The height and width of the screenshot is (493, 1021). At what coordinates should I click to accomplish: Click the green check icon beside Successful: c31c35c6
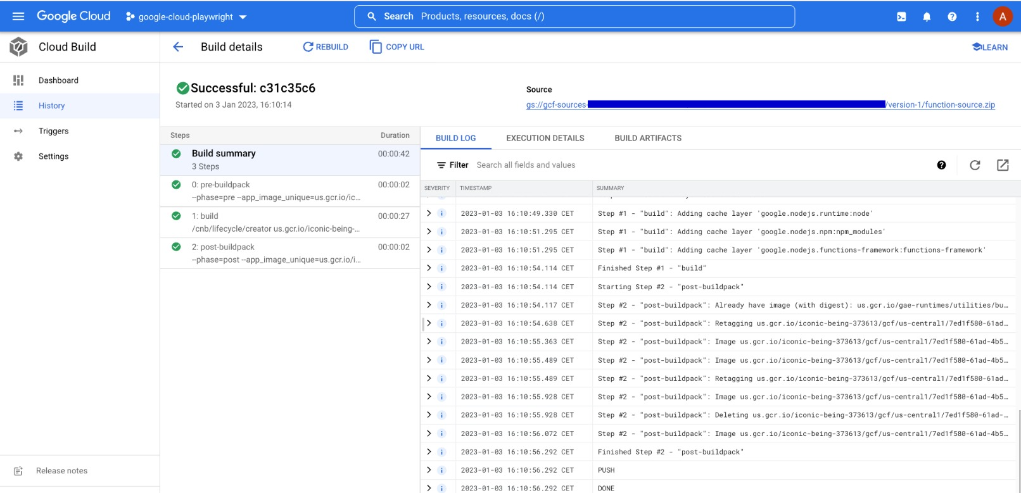pyautogui.click(x=183, y=88)
